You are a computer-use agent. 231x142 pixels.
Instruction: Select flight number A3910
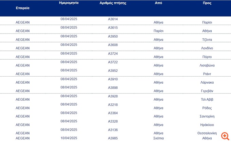click(x=113, y=79)
